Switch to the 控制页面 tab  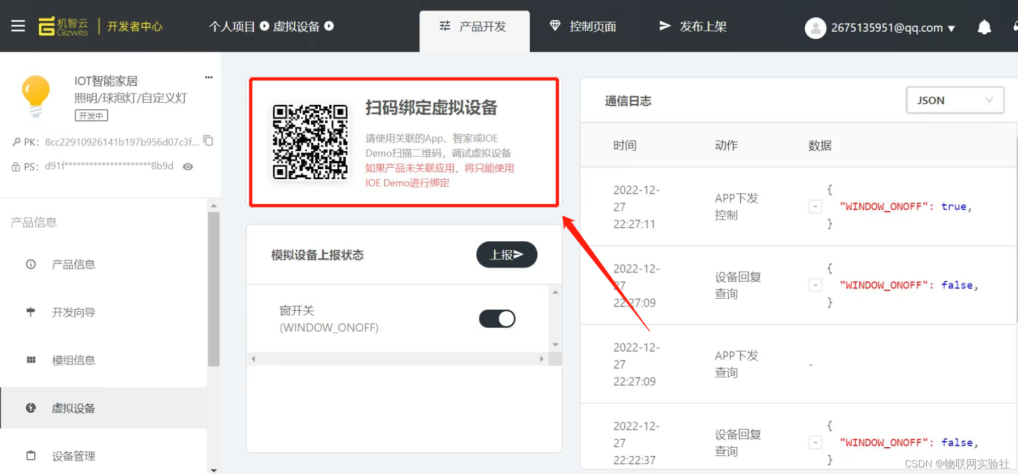coord(583,26)
